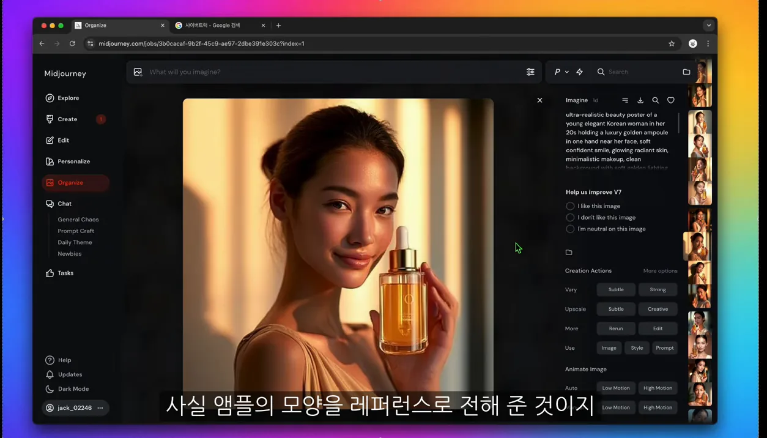Go back in browser history
Screen dimensions: 767x438
click(x=42, y=43)
